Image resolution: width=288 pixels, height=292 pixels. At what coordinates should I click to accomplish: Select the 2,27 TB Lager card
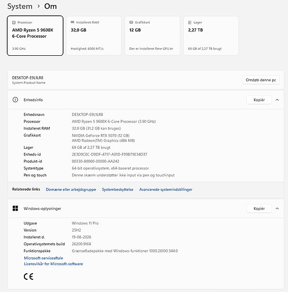pyautogui.click(x=211, y=36)
